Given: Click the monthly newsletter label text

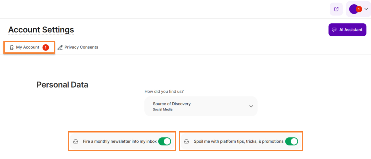Looking at the screenshot, I should [120, 142].
